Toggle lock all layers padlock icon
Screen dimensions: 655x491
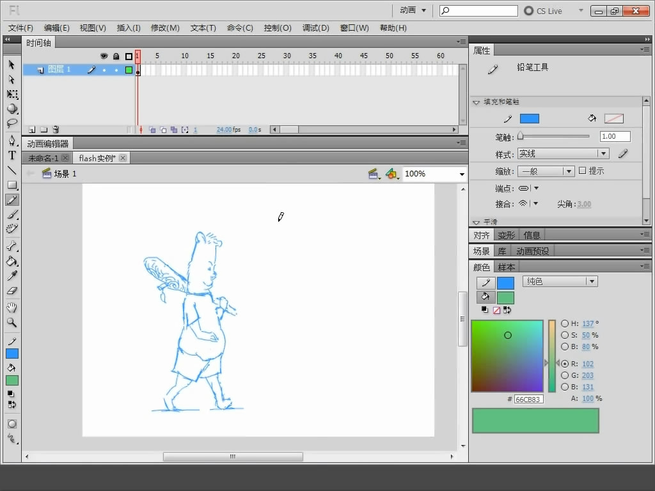(116, 56)
